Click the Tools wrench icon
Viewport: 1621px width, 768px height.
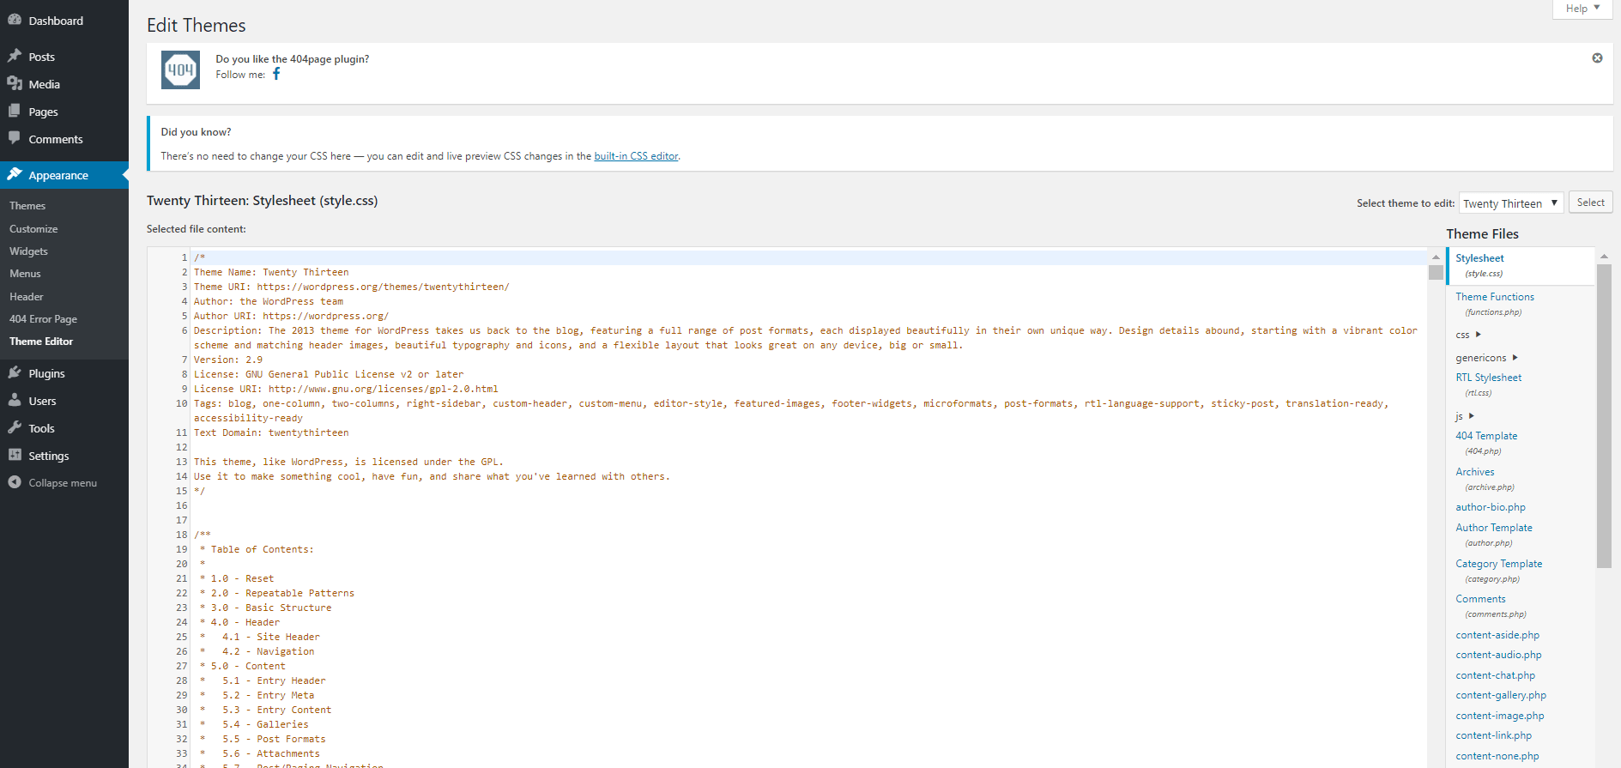[15, 427]
